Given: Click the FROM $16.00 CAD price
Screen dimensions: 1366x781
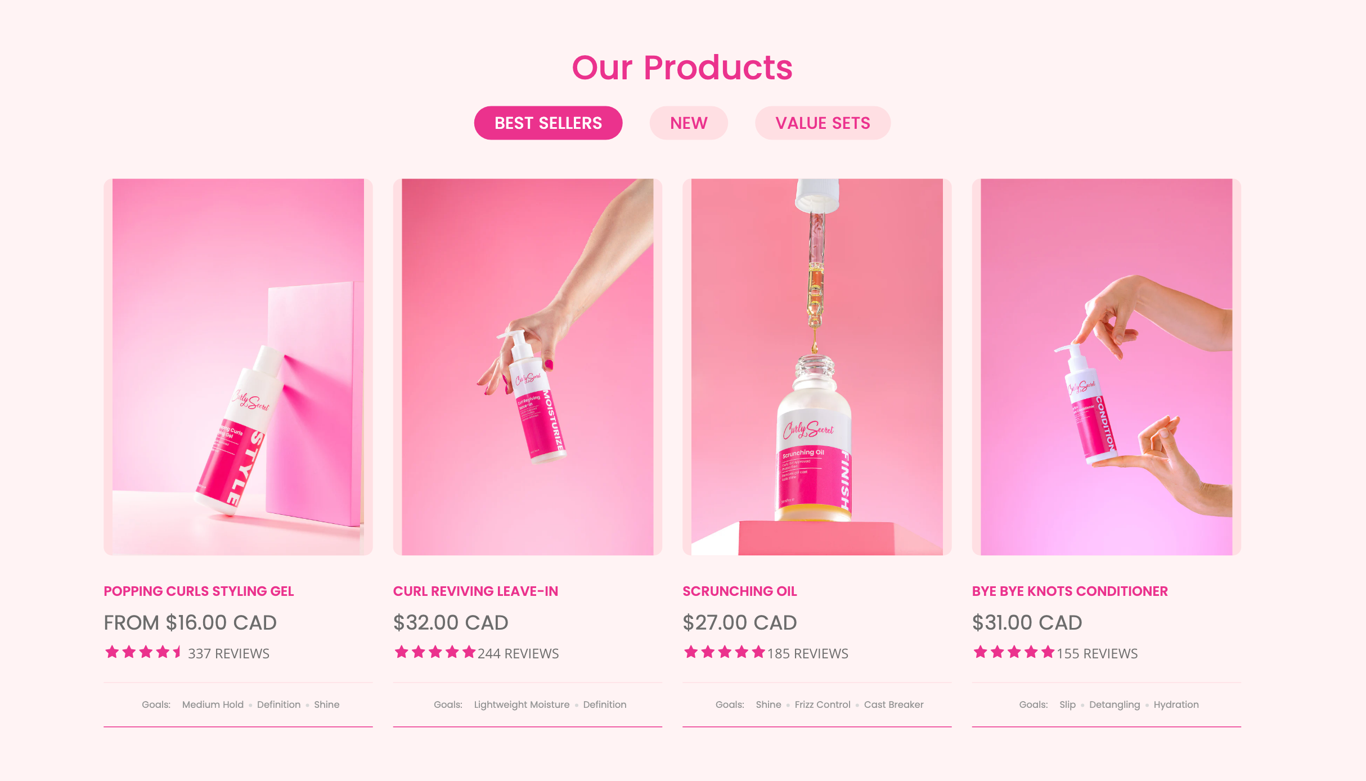Looking at the screenshot, I should (x=190, y=622).
